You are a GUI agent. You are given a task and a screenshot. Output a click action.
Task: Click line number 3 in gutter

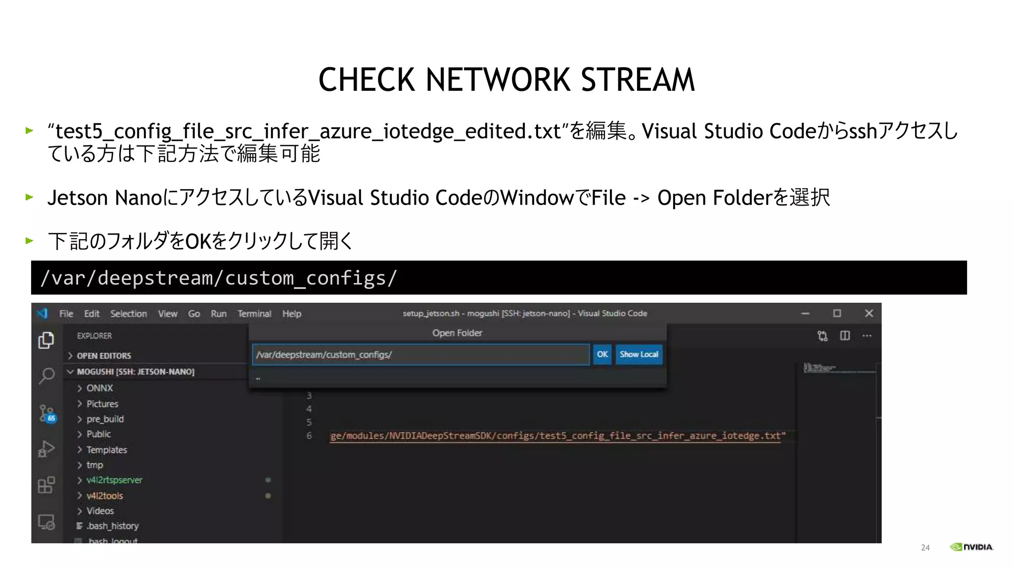pyautogui.click(x=309, y=396)
